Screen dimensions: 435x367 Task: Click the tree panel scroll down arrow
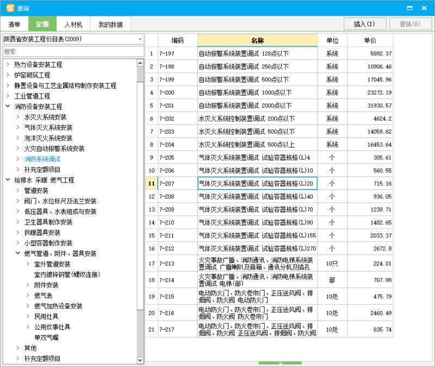point(140,360)
